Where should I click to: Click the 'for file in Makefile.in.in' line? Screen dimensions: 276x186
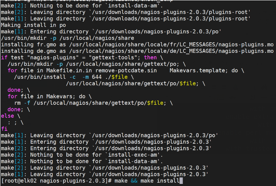point(126,71)
